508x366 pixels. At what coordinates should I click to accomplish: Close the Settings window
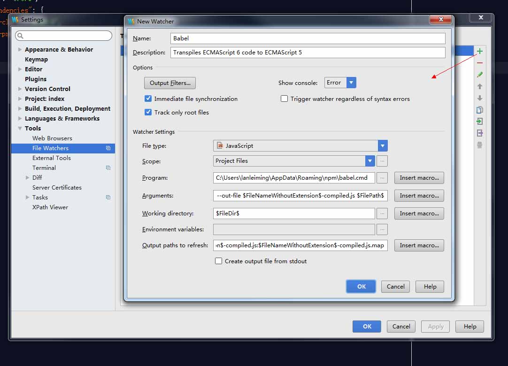481,17
